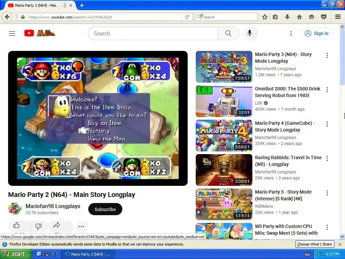Open the Windows start menu
Viewport: 345px width, 259px height.
point(16,254)
